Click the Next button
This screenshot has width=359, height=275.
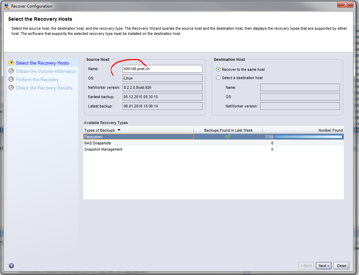pyautogui.click(x=324, y=266)
